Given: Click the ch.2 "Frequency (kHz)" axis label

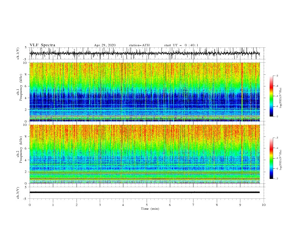Looking at the screenshot, I should (x=21, y=150).
